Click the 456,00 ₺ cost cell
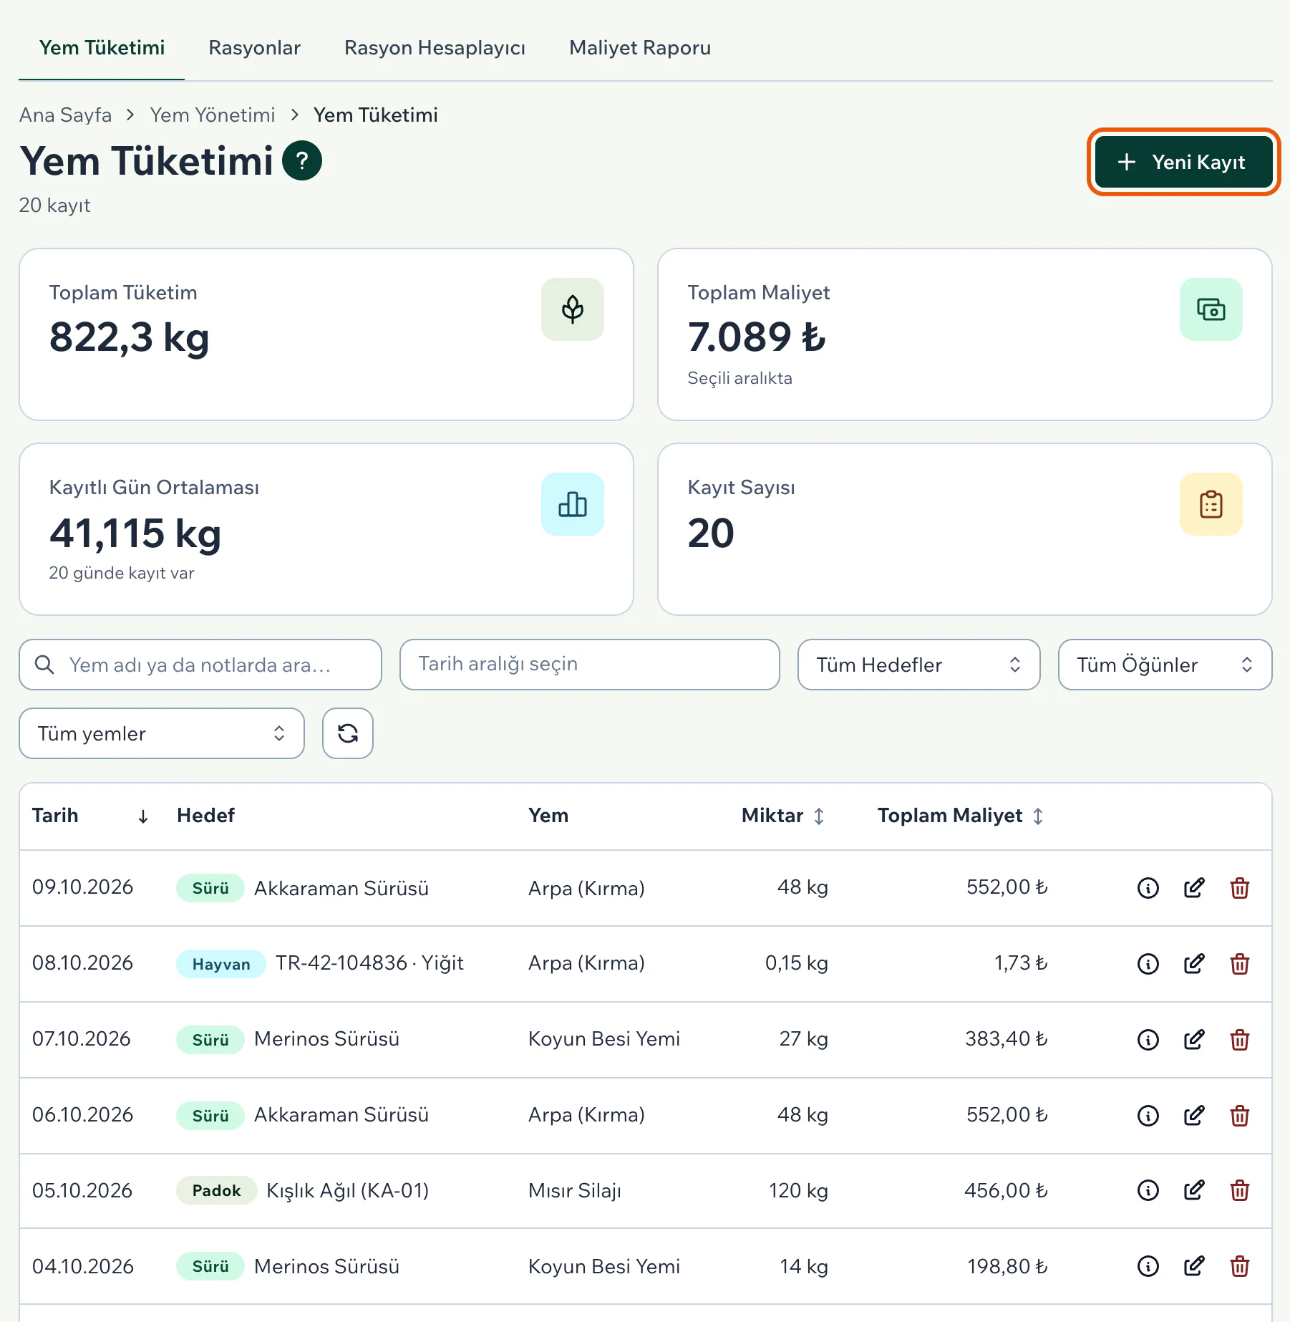Image resolution: width=1290 pixels, height=1322 pixels. 1006,1190
